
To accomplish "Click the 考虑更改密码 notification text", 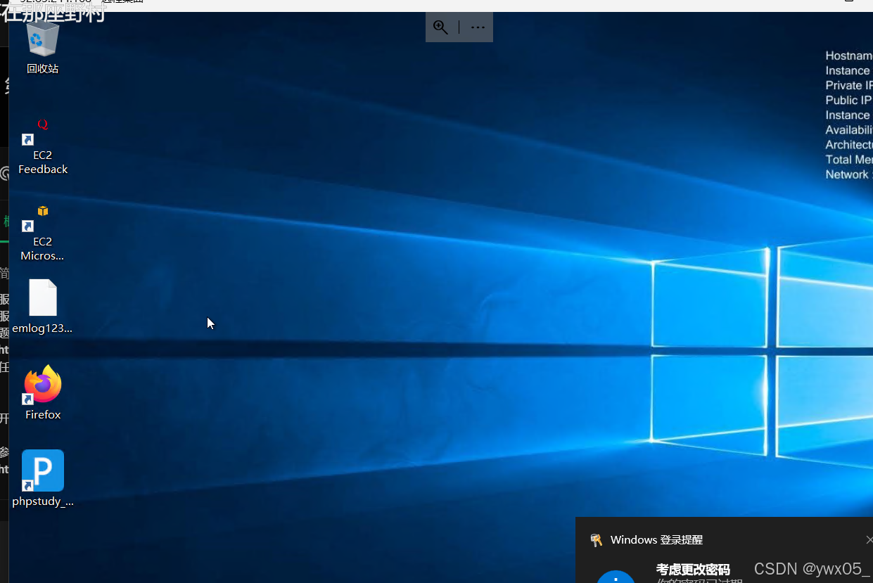I will point(693,570).
